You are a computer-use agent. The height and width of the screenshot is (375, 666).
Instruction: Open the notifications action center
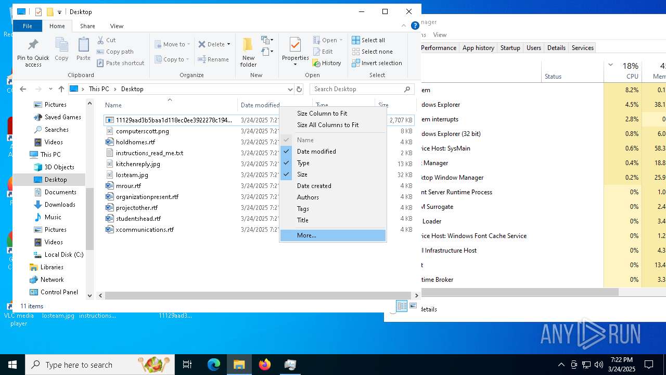(x=649, y=365)
